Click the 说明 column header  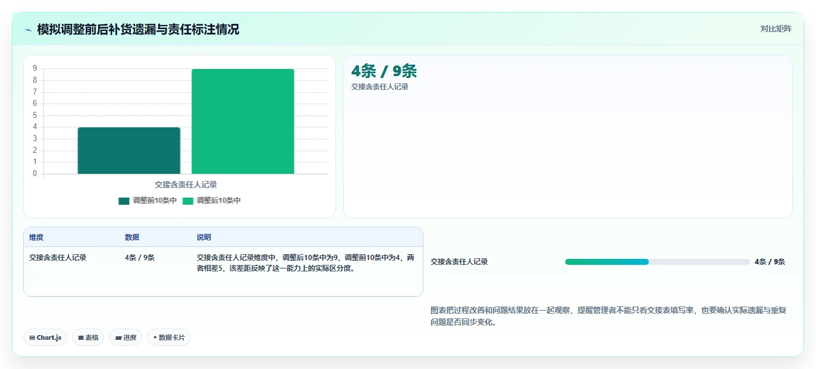click(x=204, y=237)
